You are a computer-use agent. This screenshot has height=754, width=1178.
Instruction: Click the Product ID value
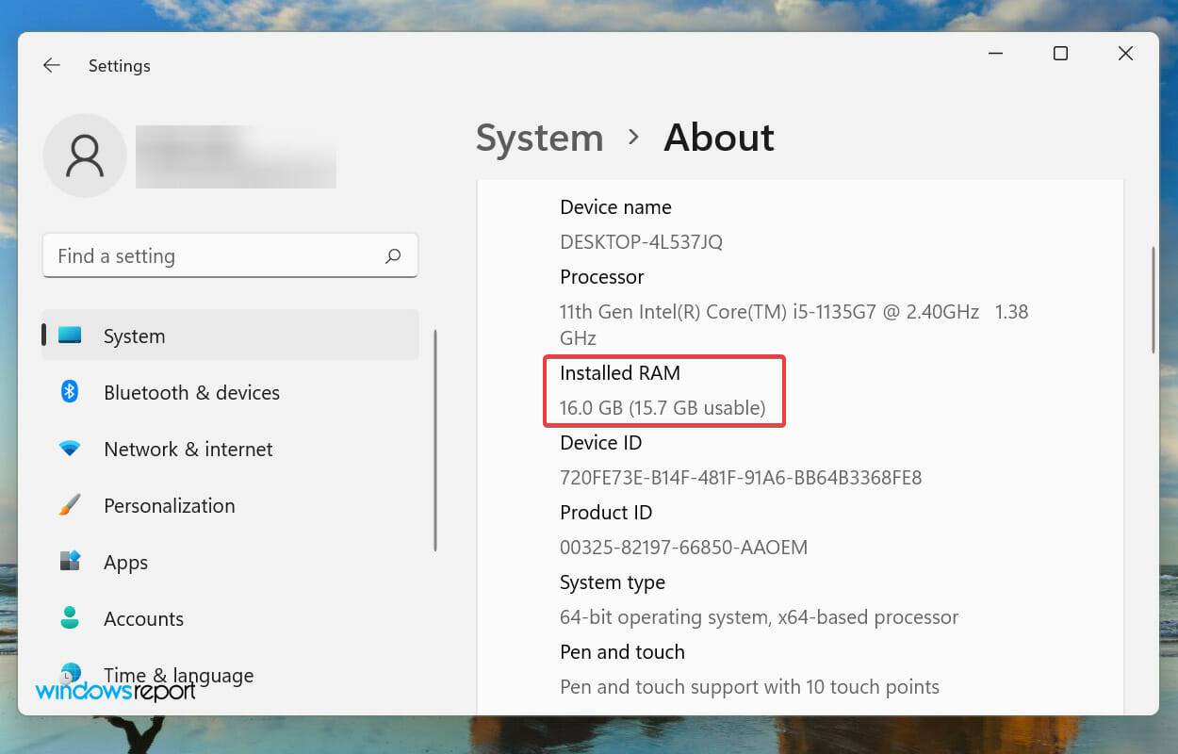click(x=683, y=547)
